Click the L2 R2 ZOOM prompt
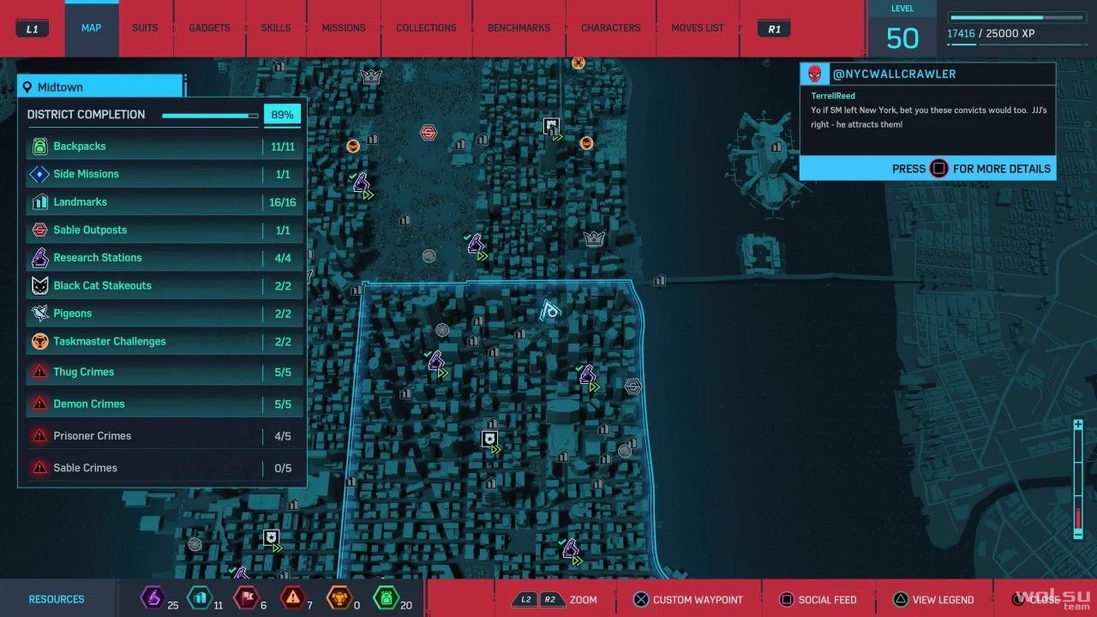The height and width of the screenshot is (617, 1097). tap(554, 600)
